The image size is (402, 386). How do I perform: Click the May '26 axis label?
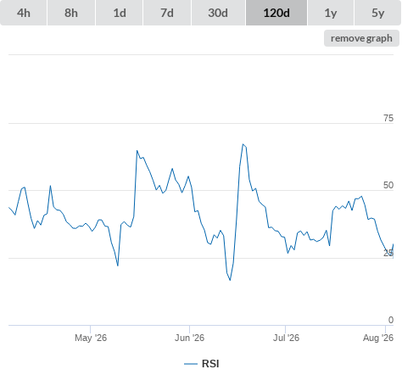tap(91, 338)
